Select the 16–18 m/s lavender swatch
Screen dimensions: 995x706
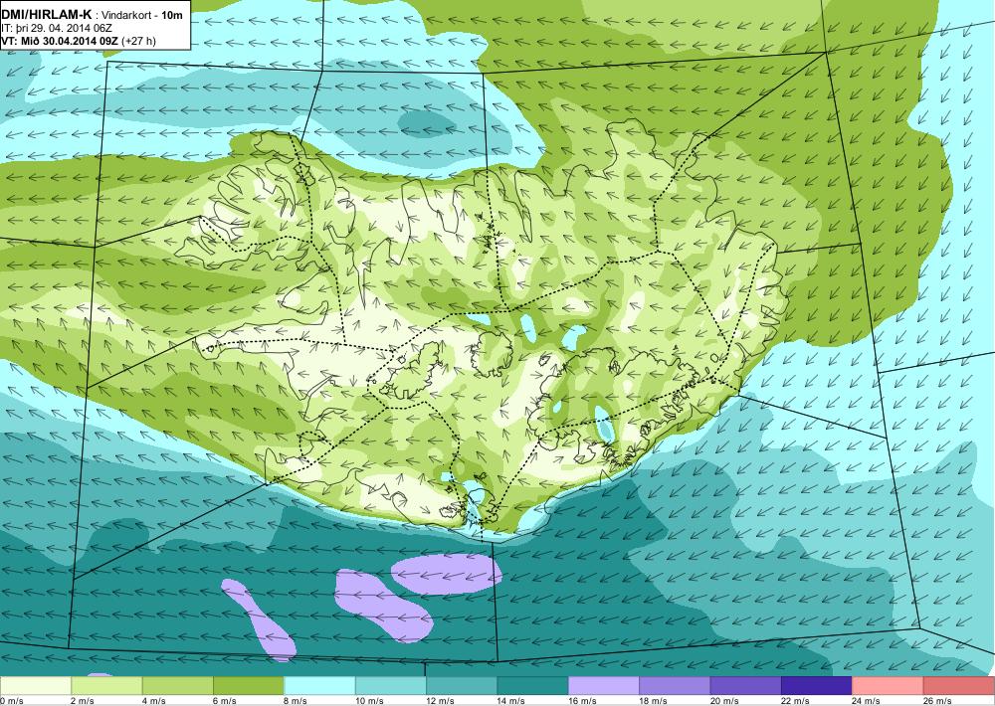pos(604,686)
